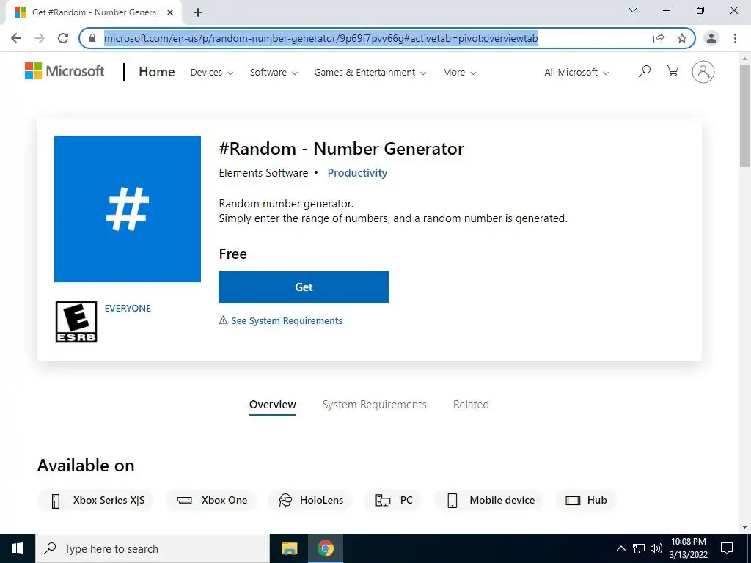Select the Xbox One platform chip
751x563 pixels.
click(x=211, y=500)
